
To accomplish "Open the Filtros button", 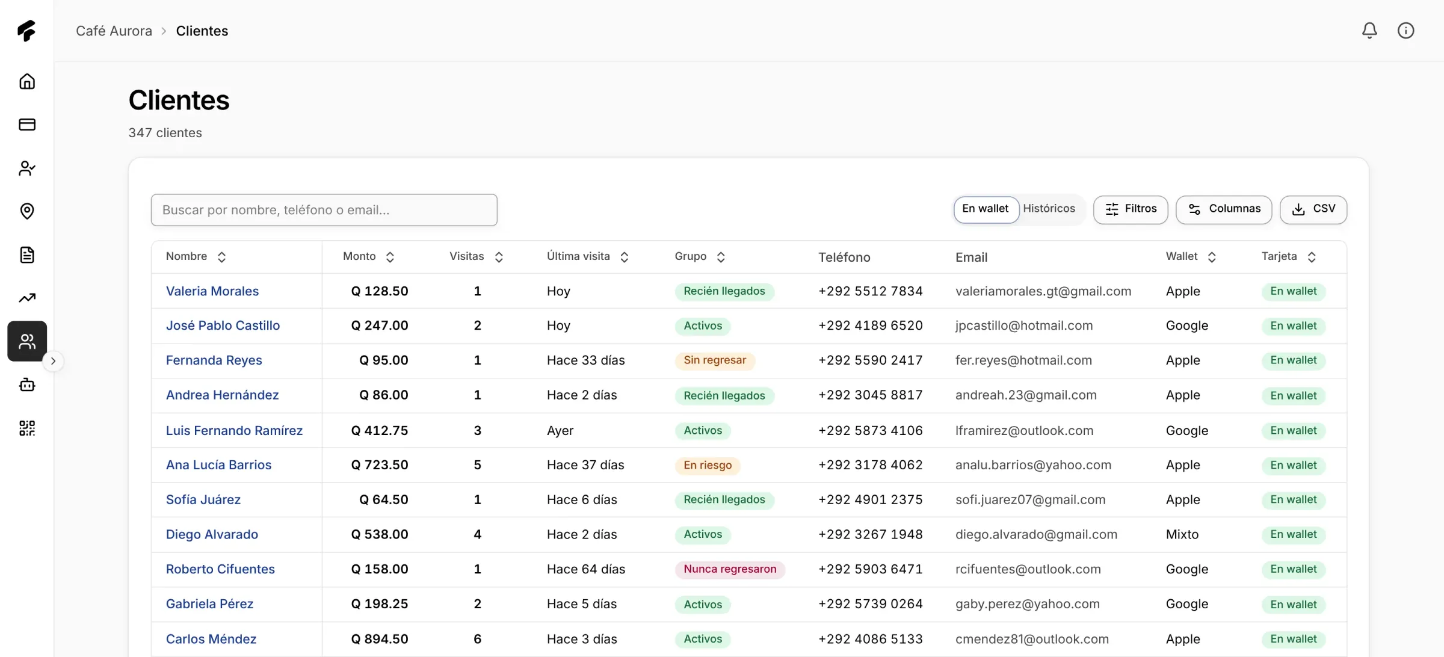I will coord(1131,209).
